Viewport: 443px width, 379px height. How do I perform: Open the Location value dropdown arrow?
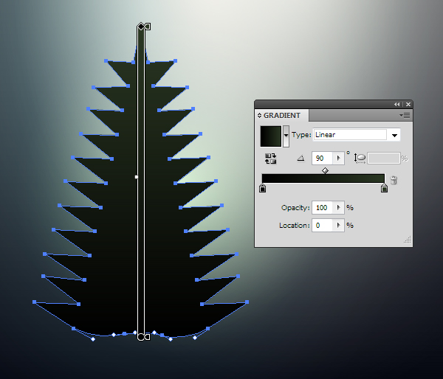338,225
